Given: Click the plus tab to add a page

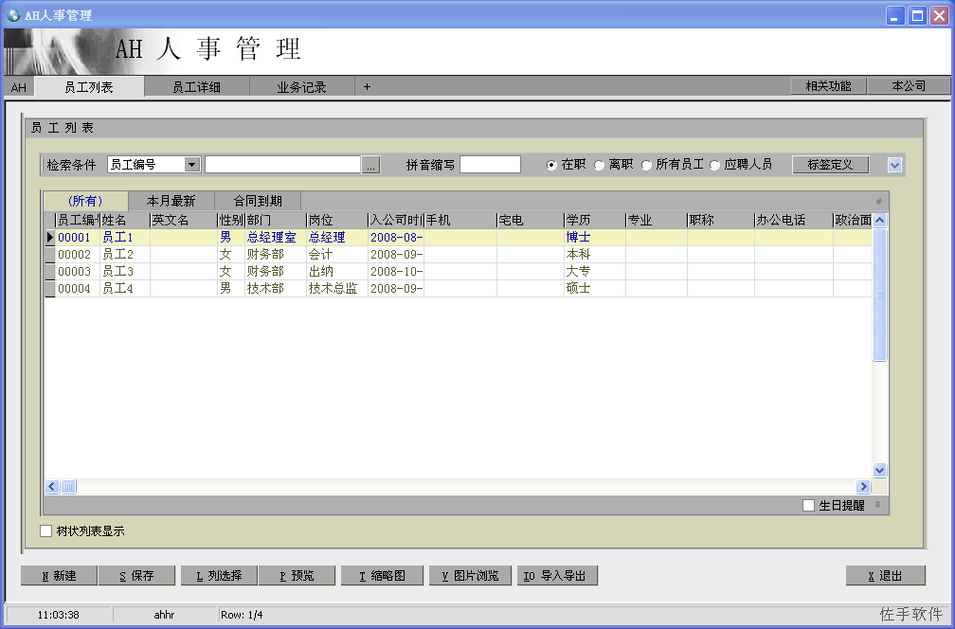Looking at the screenshot, I should 367,86.
